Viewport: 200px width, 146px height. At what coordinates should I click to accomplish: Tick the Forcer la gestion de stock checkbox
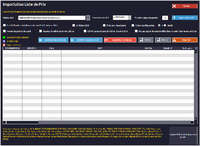(x=4, y=31)
